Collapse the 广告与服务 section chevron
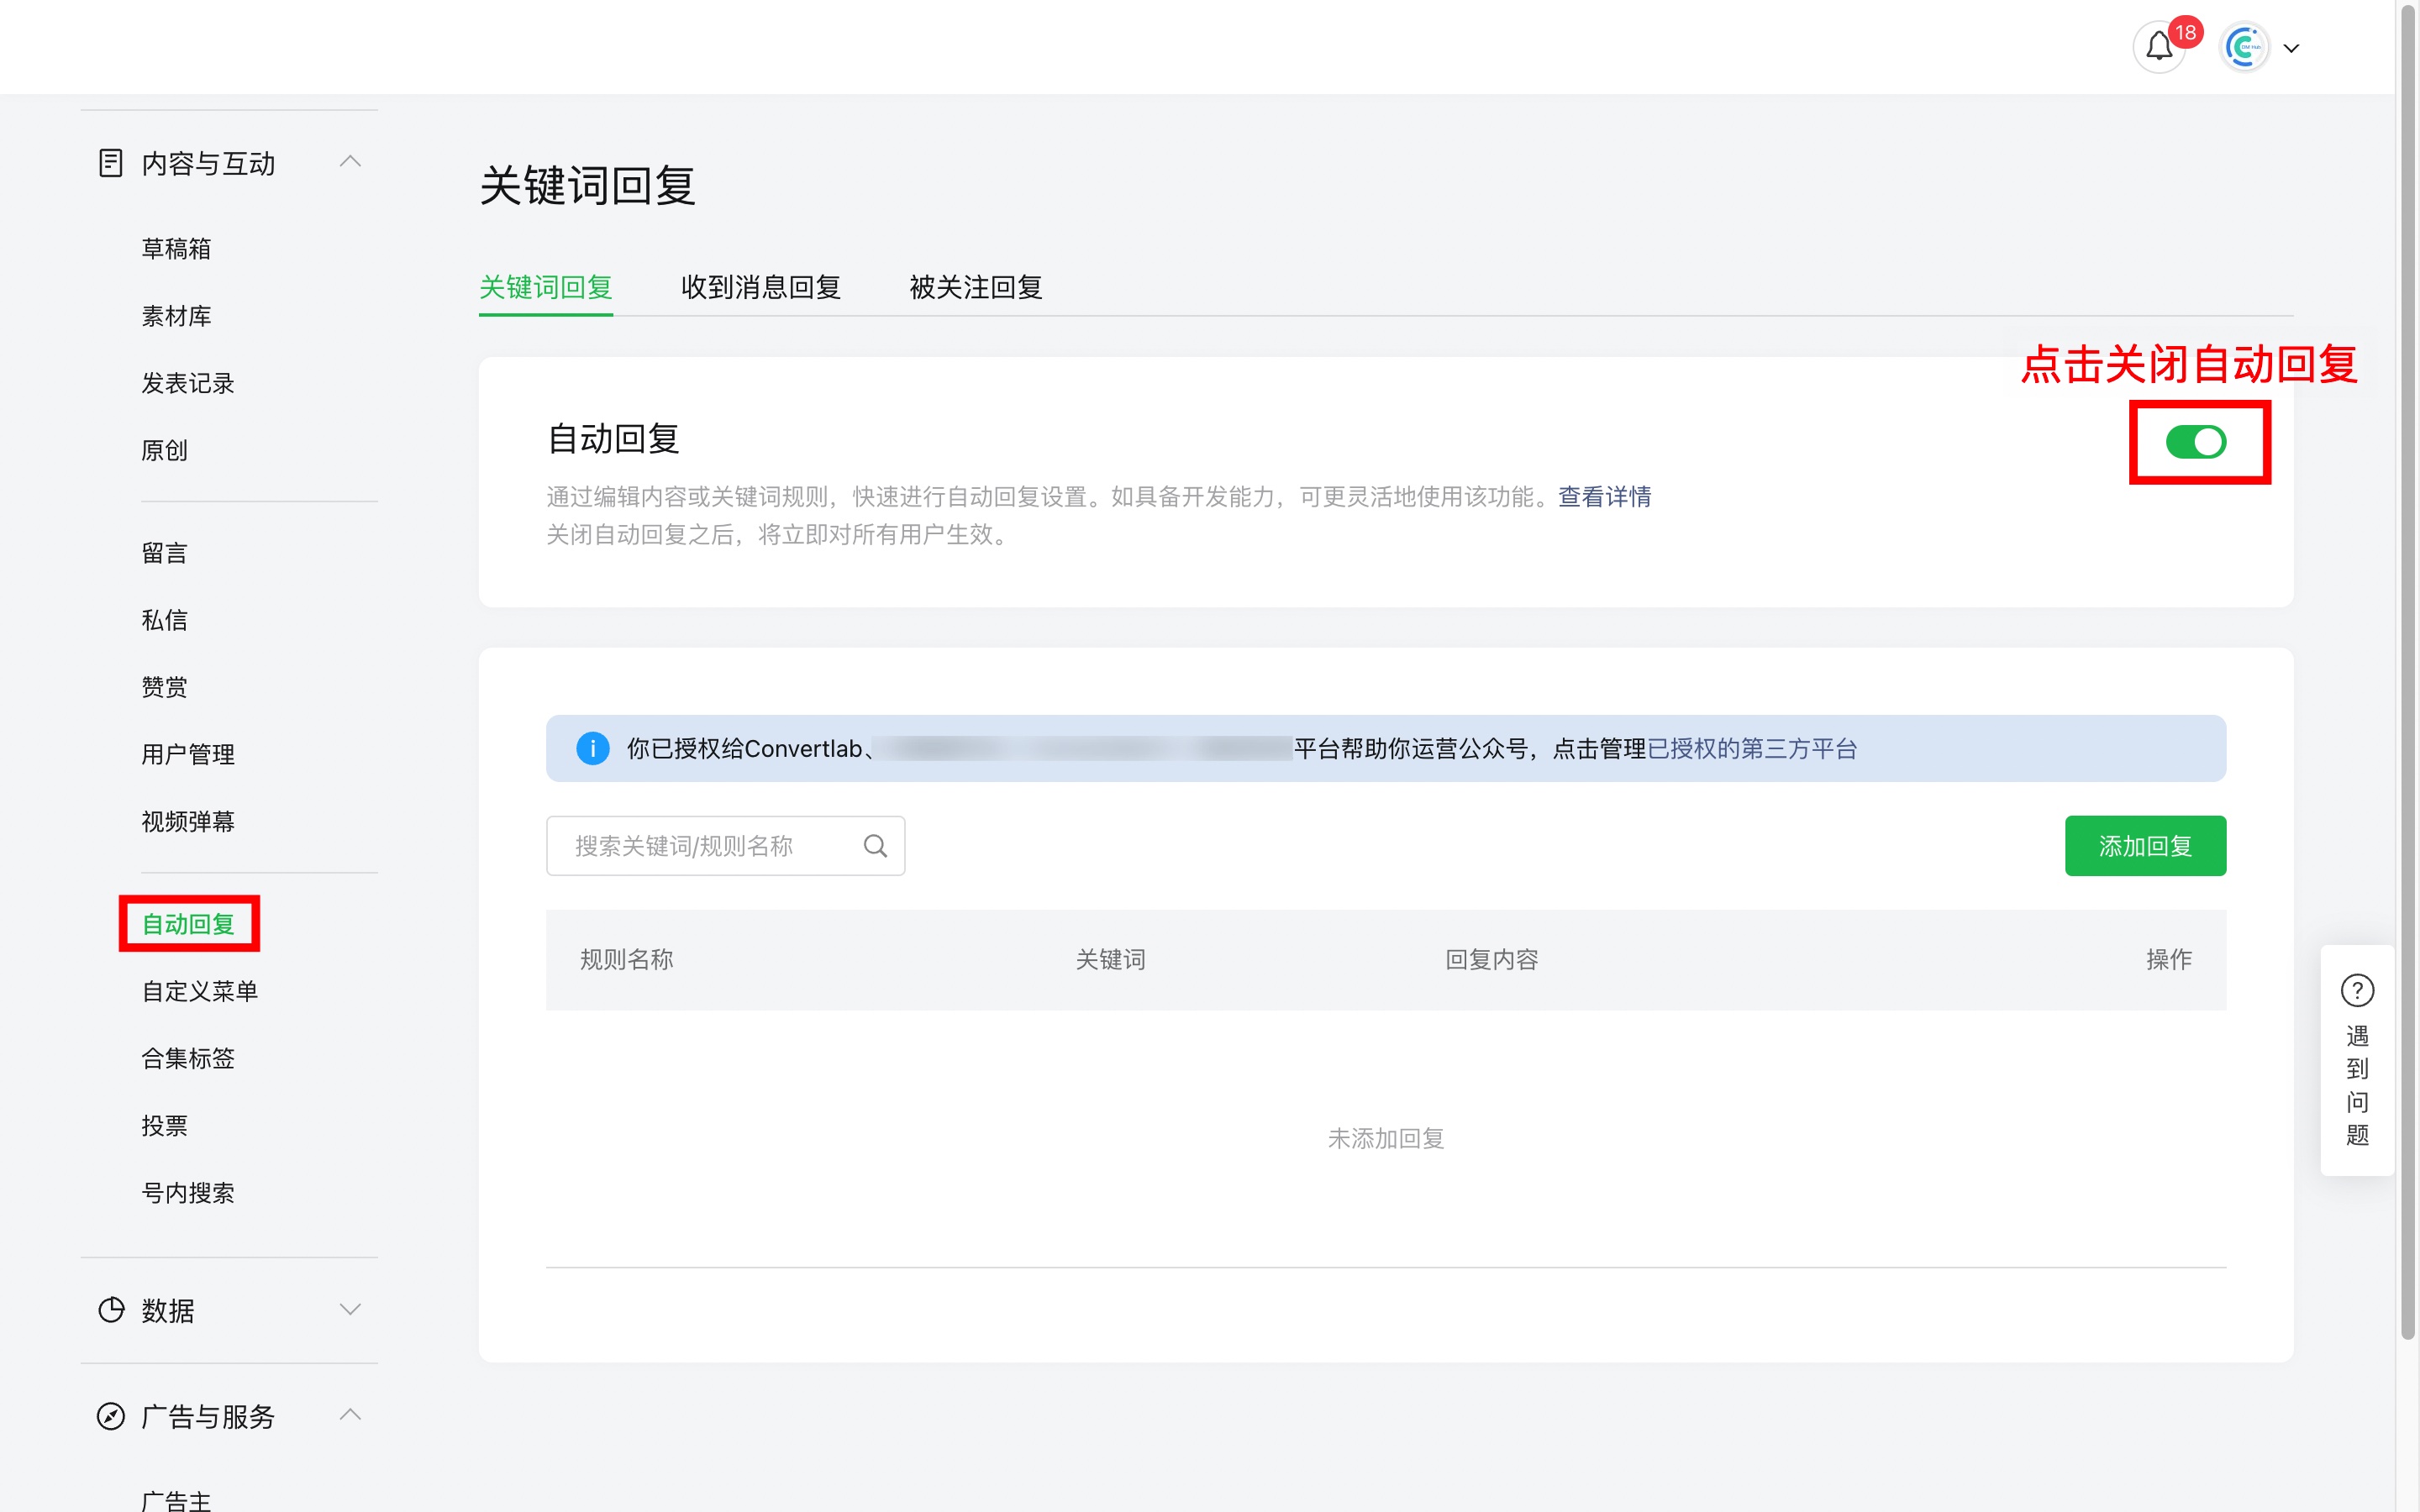 pyautogui.click(x=350, y=1414)
